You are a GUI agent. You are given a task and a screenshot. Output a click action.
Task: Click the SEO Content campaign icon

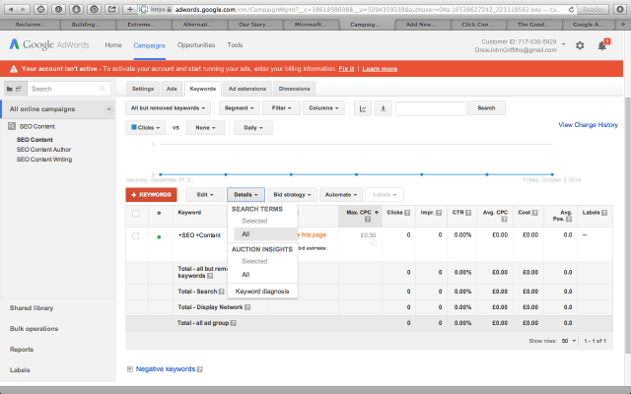pyautogui.click(x=12, y=126)
